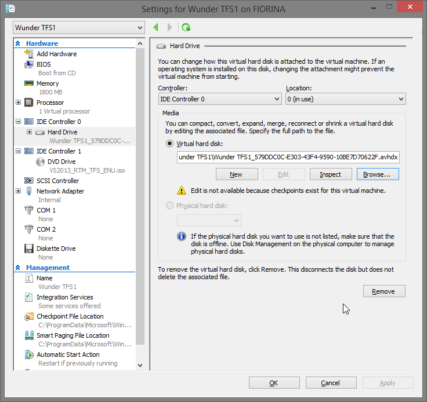Click the settings window title bar icon

[x=10, y=9]
